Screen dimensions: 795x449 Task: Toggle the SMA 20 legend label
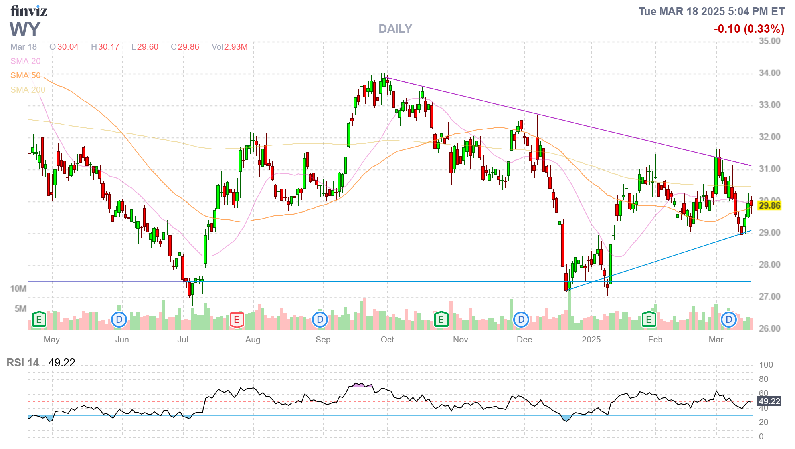[25, 61]
